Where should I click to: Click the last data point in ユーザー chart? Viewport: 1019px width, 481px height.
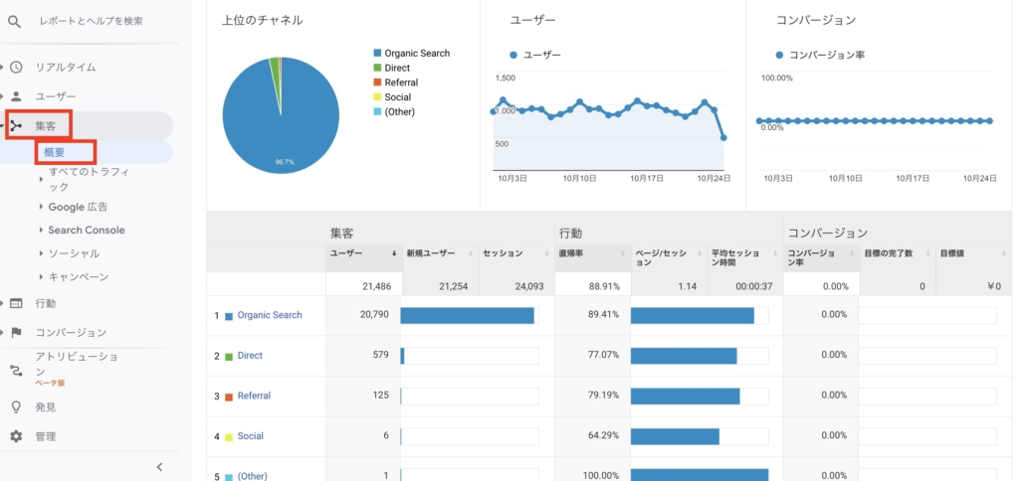724,137
